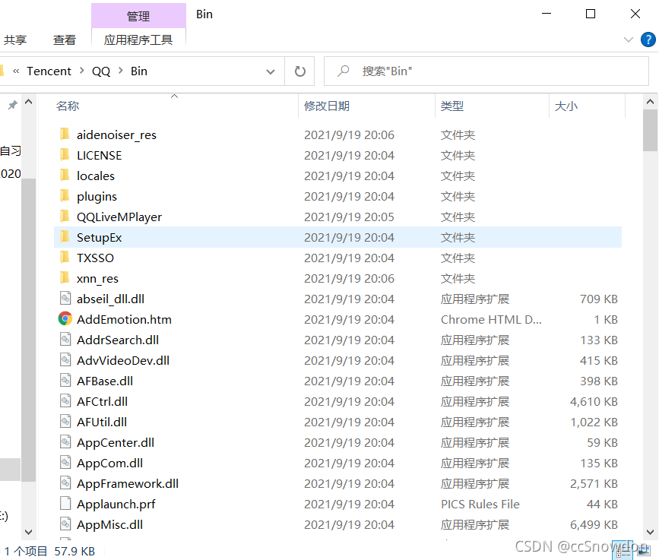
Task: Click the QQLiveMPlayer folder icon
Action: coord(65,217)
